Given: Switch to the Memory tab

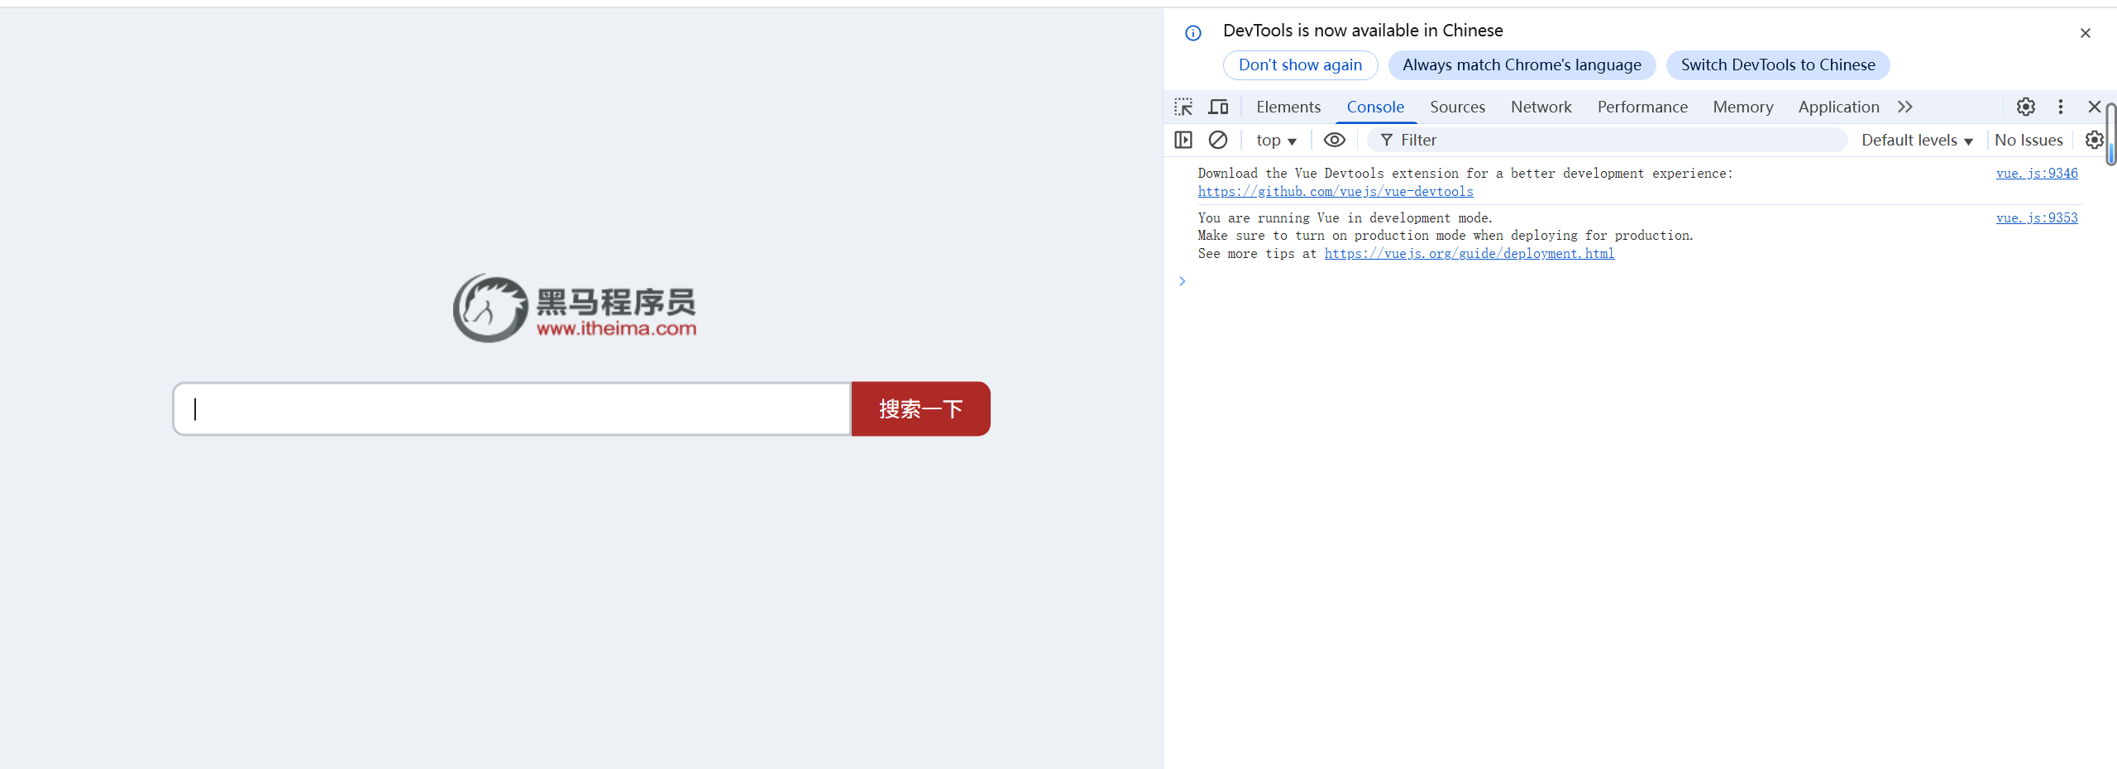Looking at the screenshot, I should (x=1742, y=107).
